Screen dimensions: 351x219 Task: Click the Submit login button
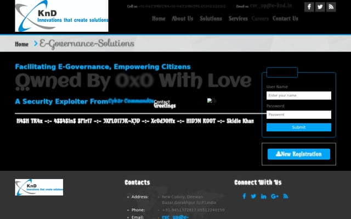(298, 127)
